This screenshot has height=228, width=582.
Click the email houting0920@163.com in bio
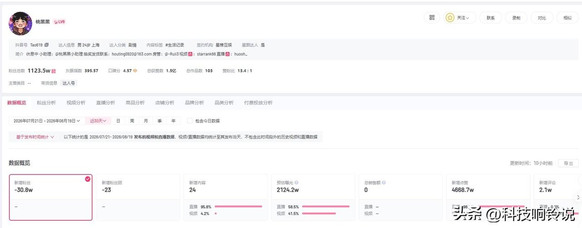tap(132, 54)
